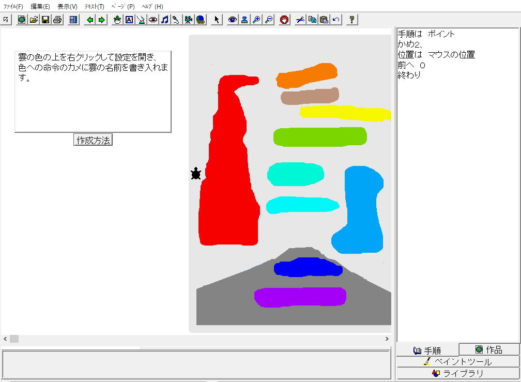This screenshot has height=382, width=521.
Task: Click the printer icon in toolbar
Action: click(x=57, y=20)
